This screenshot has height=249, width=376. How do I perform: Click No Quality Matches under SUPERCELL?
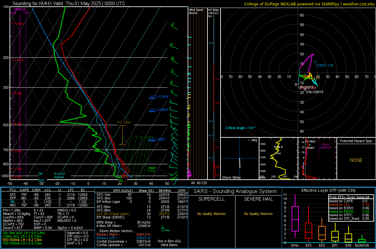212,214
